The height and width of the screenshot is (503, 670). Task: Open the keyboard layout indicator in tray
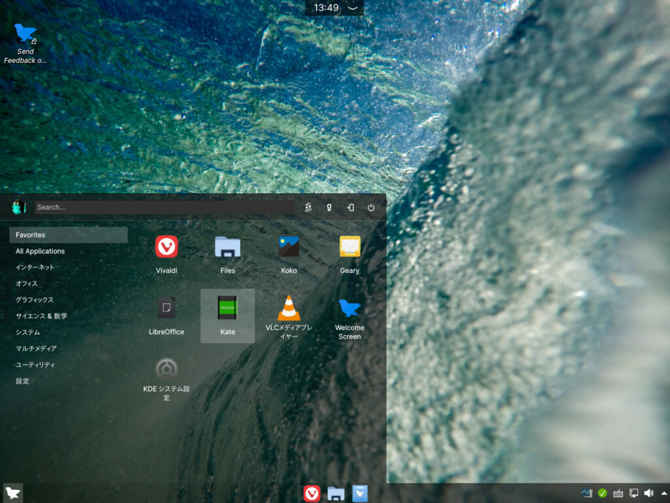point(617,493)
